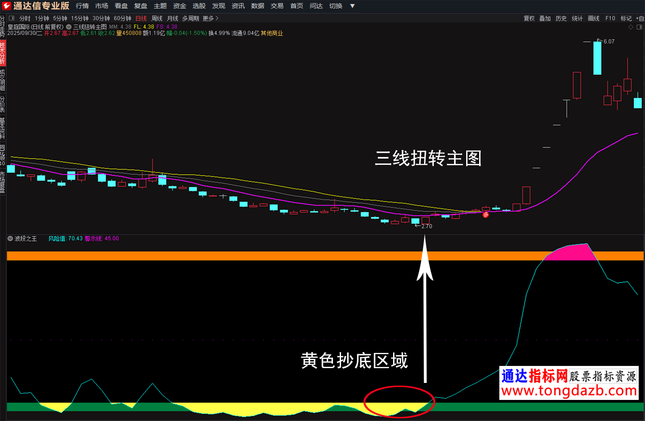Open the 交易 menu
The width and height of the screenshot is (645, 421).
tap(277, 6)
